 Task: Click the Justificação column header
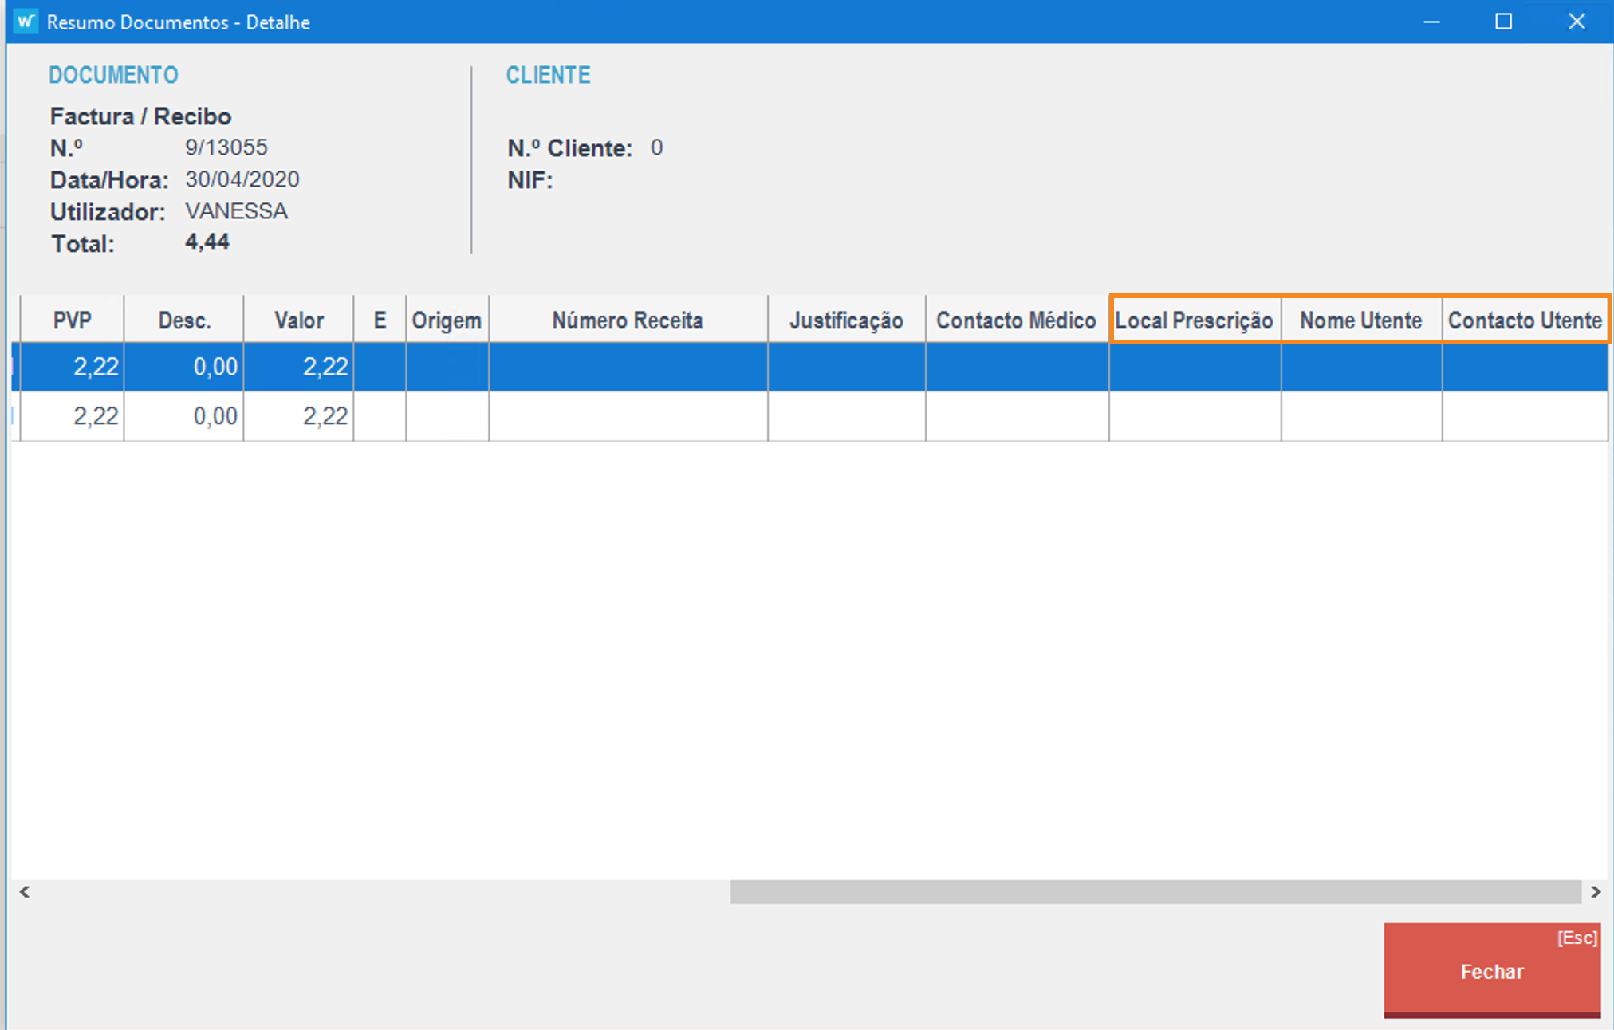(846, 320)
